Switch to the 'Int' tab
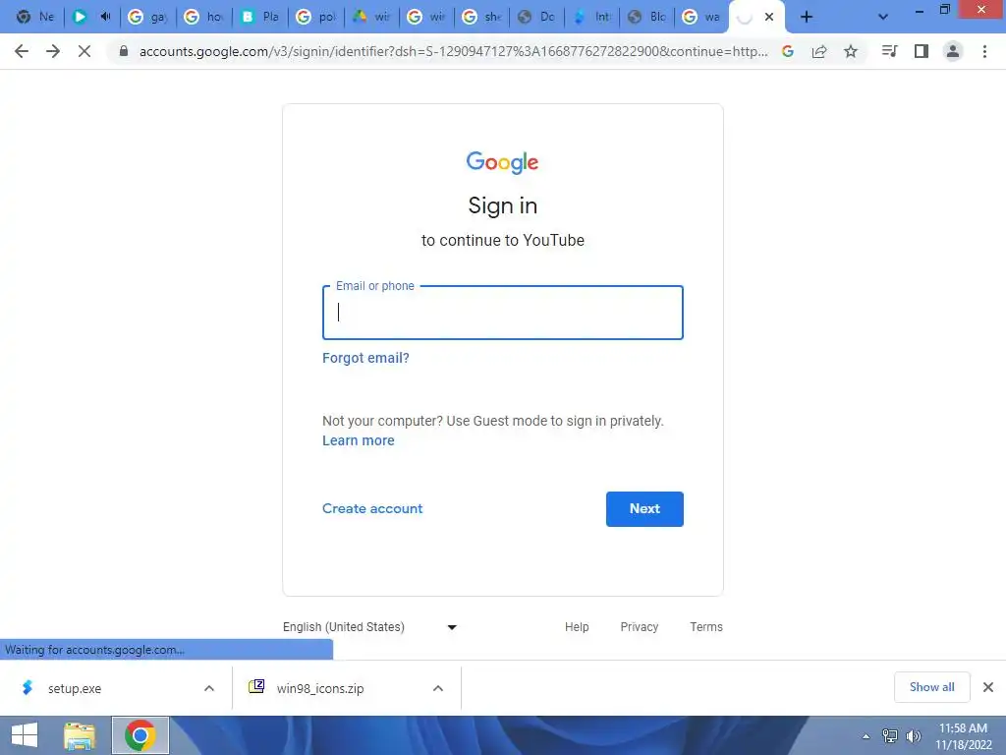This screenshot has width=1006, height=755. [592, 17]
